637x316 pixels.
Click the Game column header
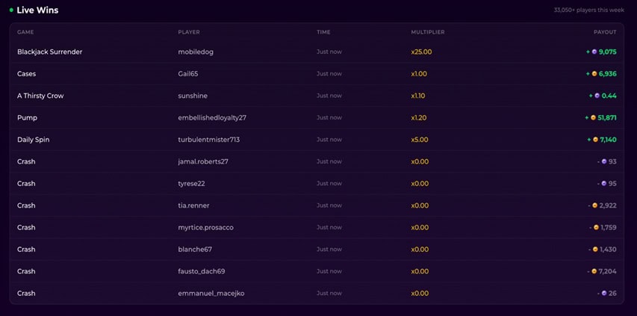coord(25,32)
